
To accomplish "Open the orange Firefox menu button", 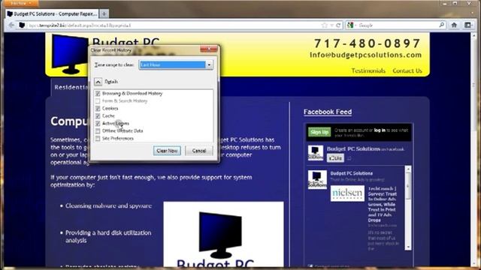I will (20, 3).
